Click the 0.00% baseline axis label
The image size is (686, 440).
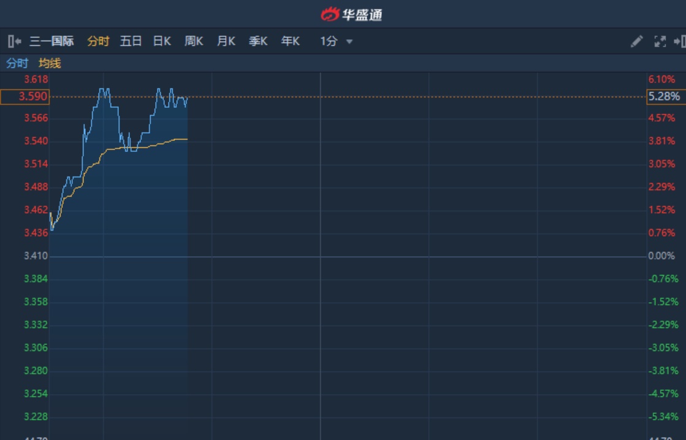pos(661,256)
